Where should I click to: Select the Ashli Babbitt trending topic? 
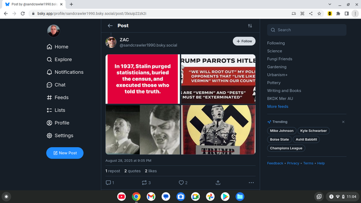306,139
